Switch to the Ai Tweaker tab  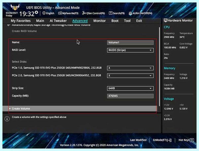(x=58, y=21)
